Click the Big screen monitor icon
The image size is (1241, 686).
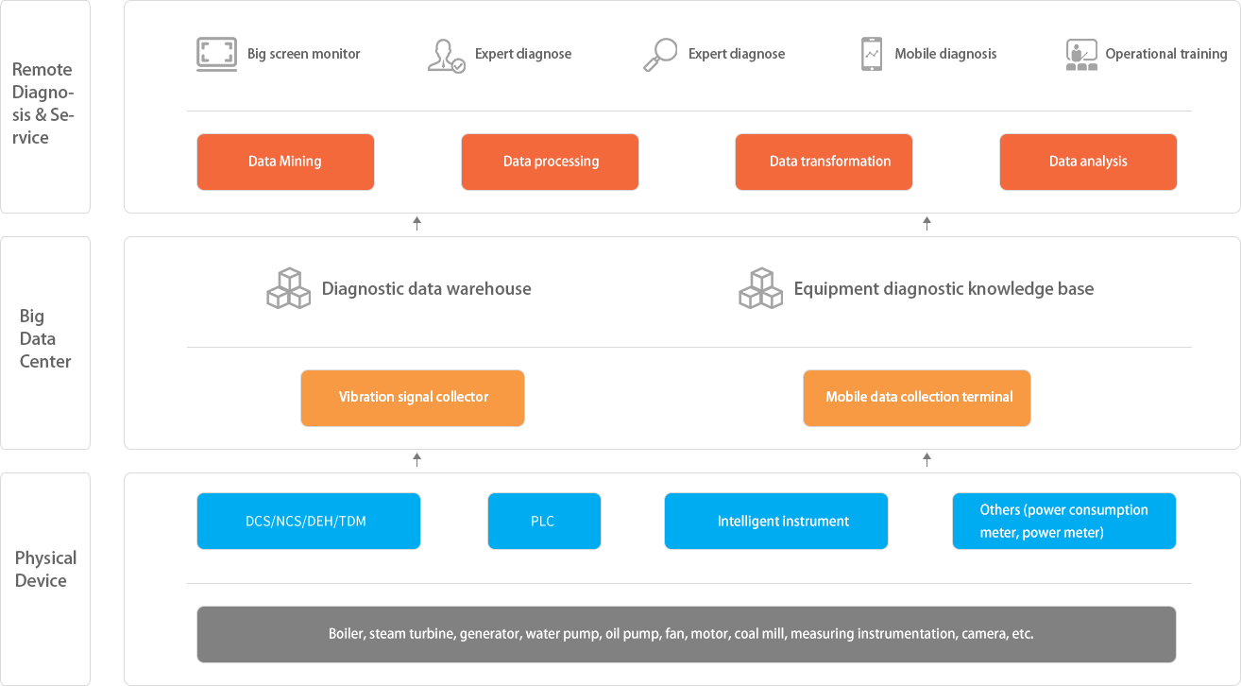216,55
